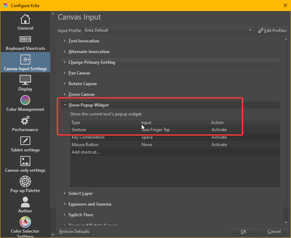Click the Edit Profiles button
The height and width of the screenshot is (238, 291).
click(272, 30)
